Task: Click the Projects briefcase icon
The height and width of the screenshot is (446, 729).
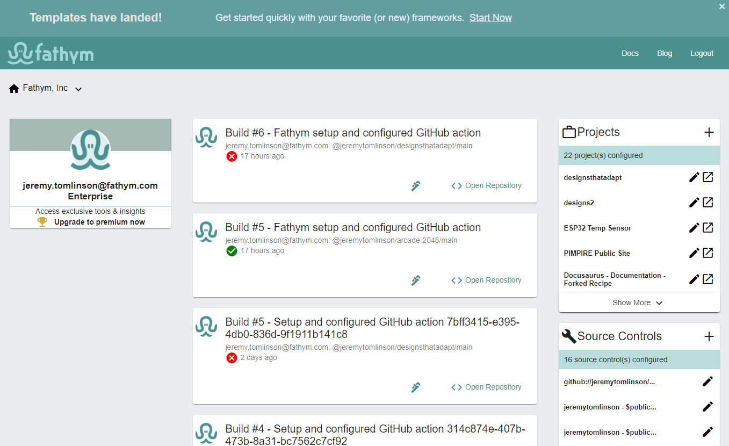Action: 569,132
